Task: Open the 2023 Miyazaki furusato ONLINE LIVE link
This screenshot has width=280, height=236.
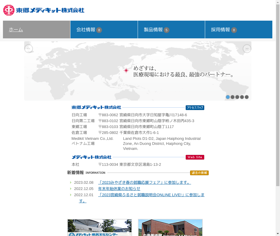Action: point(151,195)
